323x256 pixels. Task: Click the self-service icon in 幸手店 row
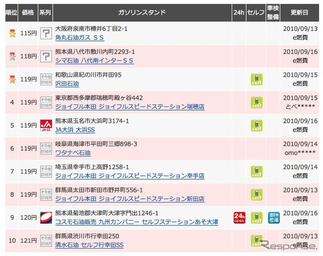[257, 172]
